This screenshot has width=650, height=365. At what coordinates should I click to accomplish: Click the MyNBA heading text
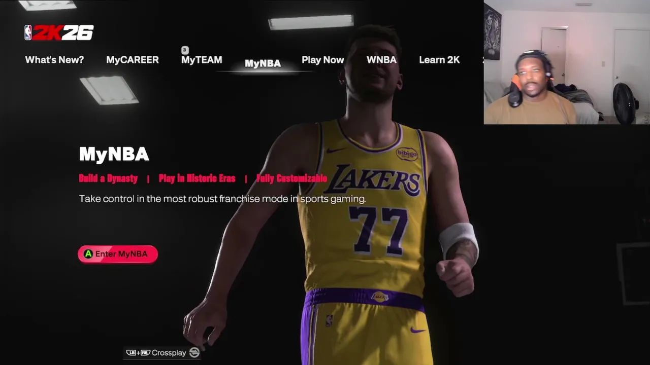pyautogui.click(x=114, y=154)
